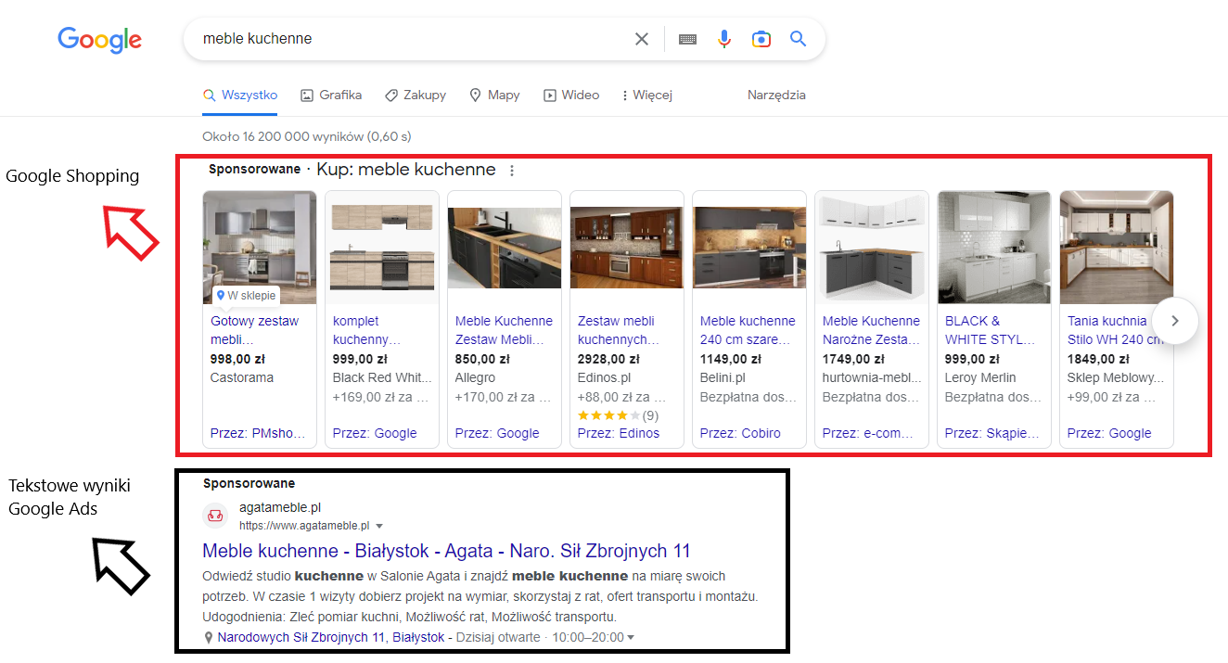Switch to the Grafika tab

pyautogui.click(x=331, y=95)
